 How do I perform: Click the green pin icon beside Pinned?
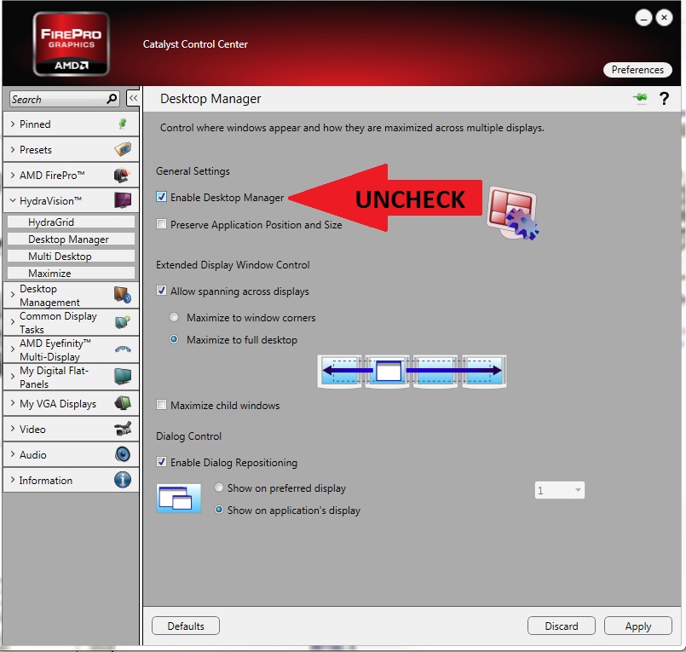[123, 124]
